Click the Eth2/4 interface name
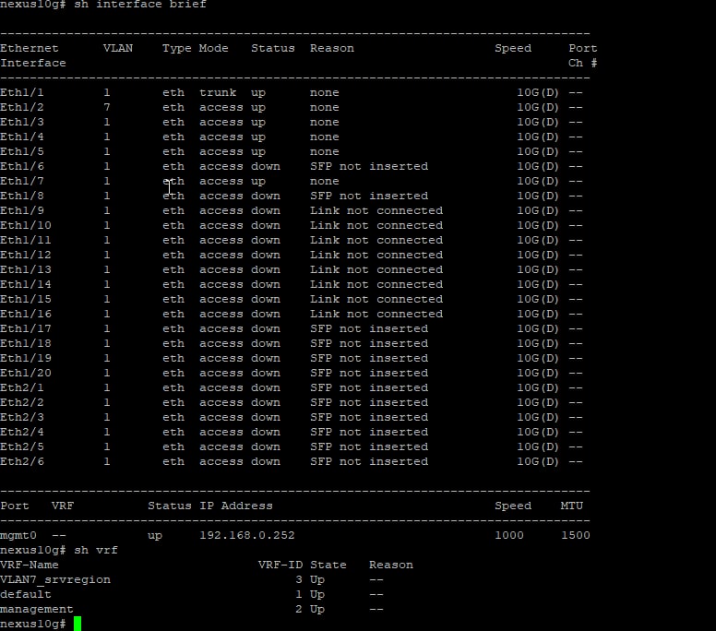716x631 pixels. pyautogui.click(x=22, y=432)
